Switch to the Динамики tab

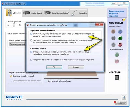coord(13,13)
